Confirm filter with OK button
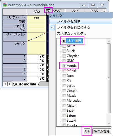This screenshot has width=113, height=136. 87,131
